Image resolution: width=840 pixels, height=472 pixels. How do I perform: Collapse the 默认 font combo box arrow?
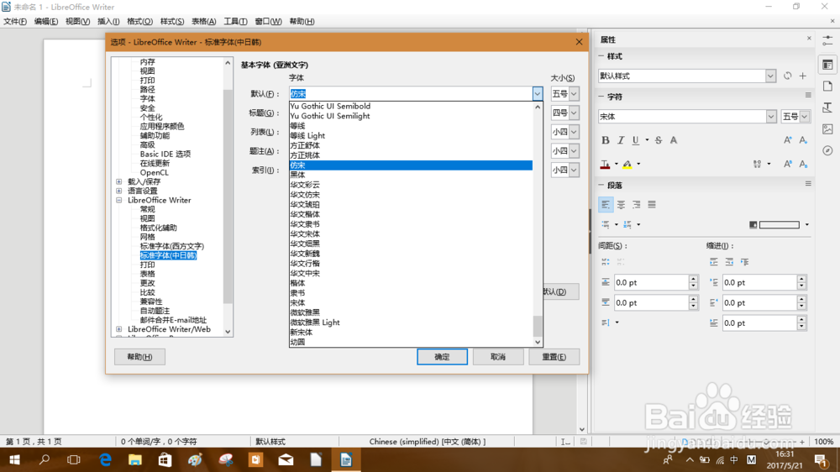[538, 94]
